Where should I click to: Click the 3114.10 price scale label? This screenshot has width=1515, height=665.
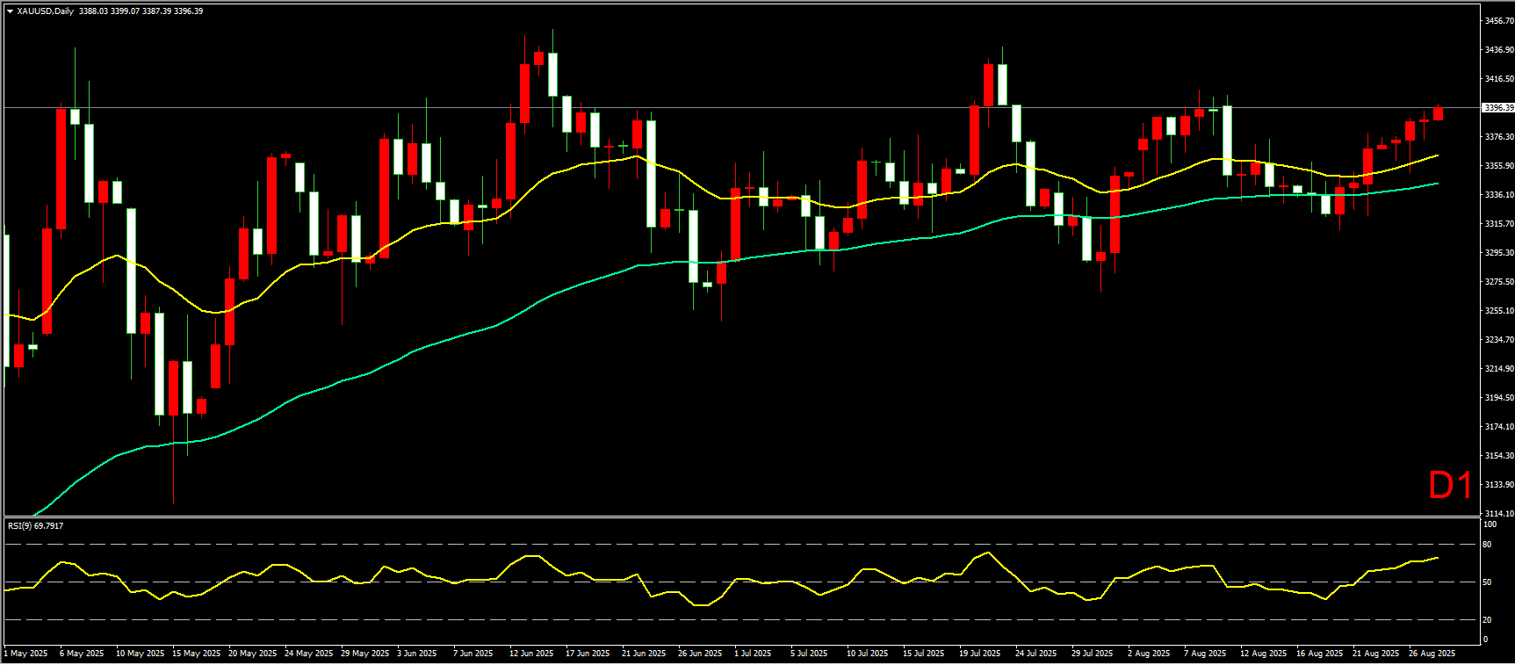click(1498, 513)
